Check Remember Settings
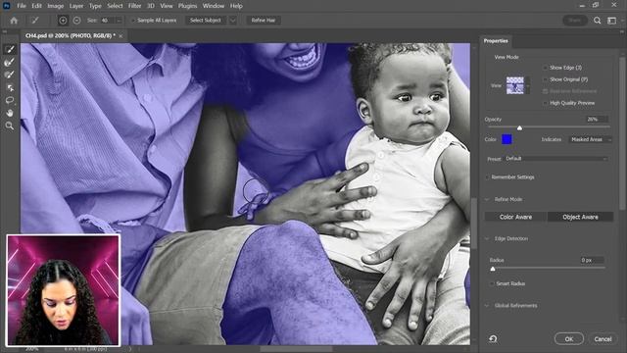 point(488,177)
